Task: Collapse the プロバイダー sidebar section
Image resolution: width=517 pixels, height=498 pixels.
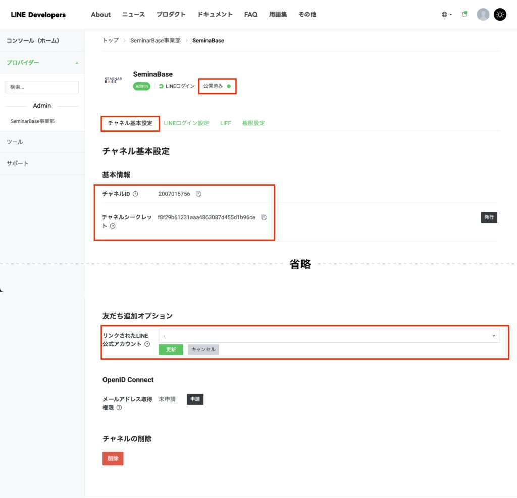Action: (77, 63)
